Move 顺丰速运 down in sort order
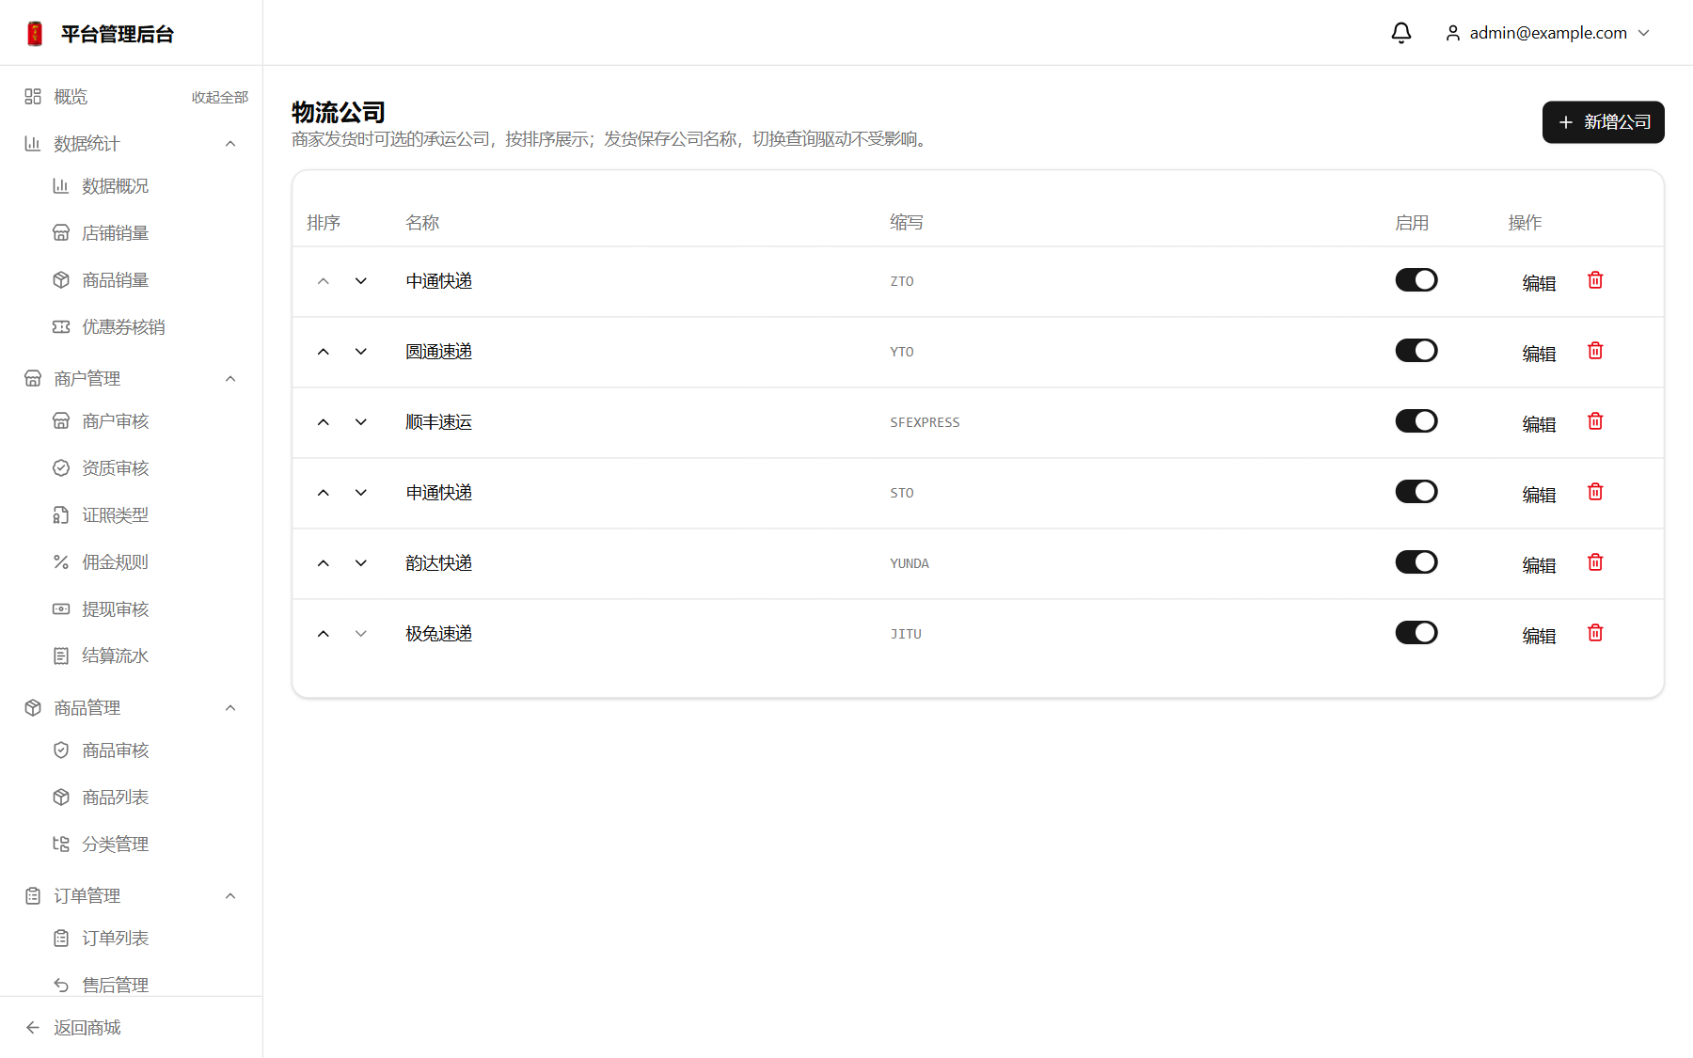Screen dimensions: 1693x1058 (361, 422)
